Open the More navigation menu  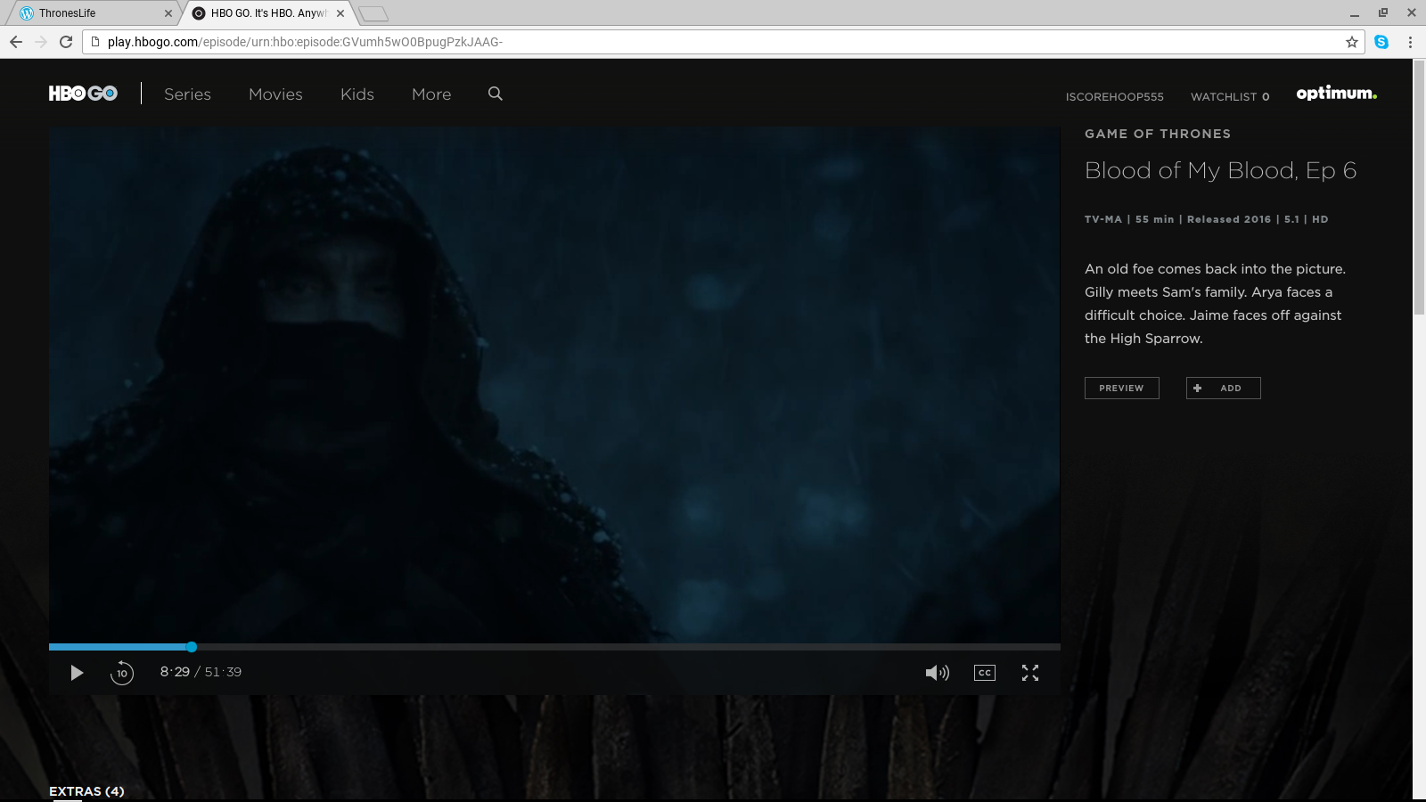tap(431, 94)
